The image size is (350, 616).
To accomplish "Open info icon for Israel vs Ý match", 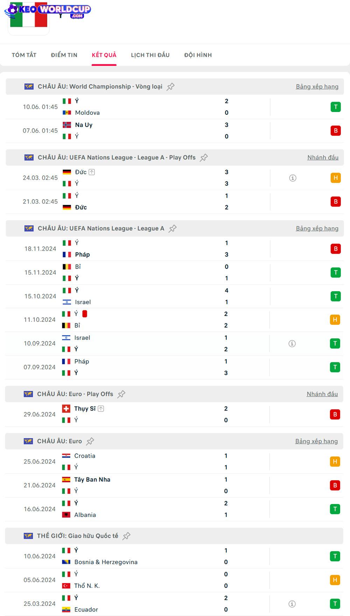I will [292, 344].
